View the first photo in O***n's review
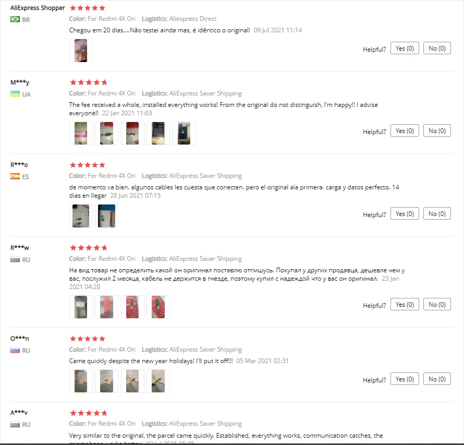The height and width of the screenshot is (445, 464). (x=81, y=381)
